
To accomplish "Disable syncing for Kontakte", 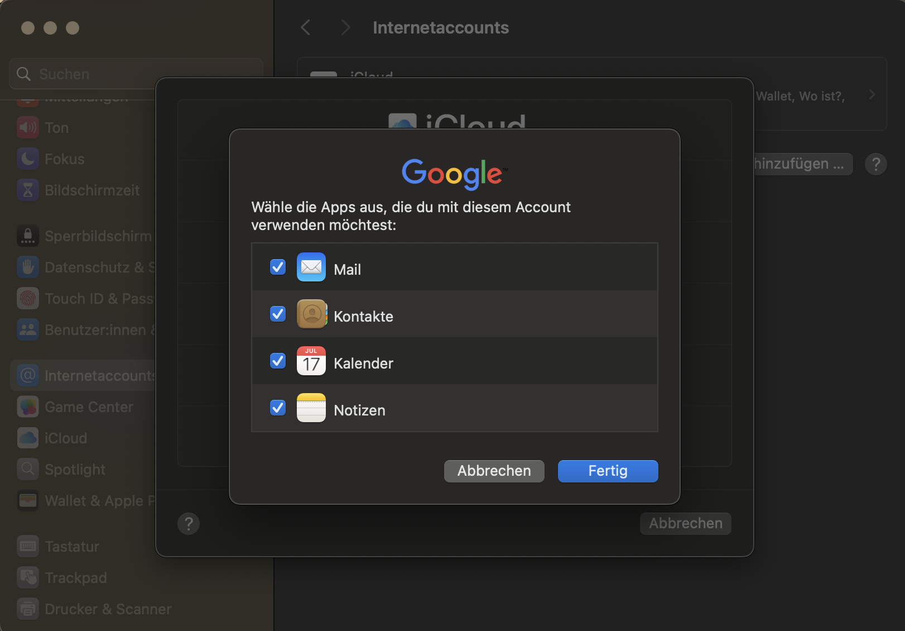I will click(x=277, y=314).
